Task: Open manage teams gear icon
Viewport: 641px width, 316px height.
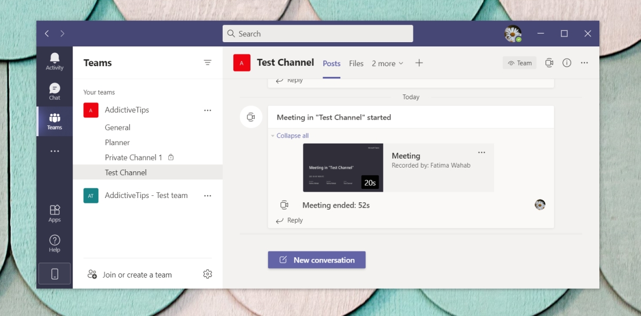Action: [208, 274]
